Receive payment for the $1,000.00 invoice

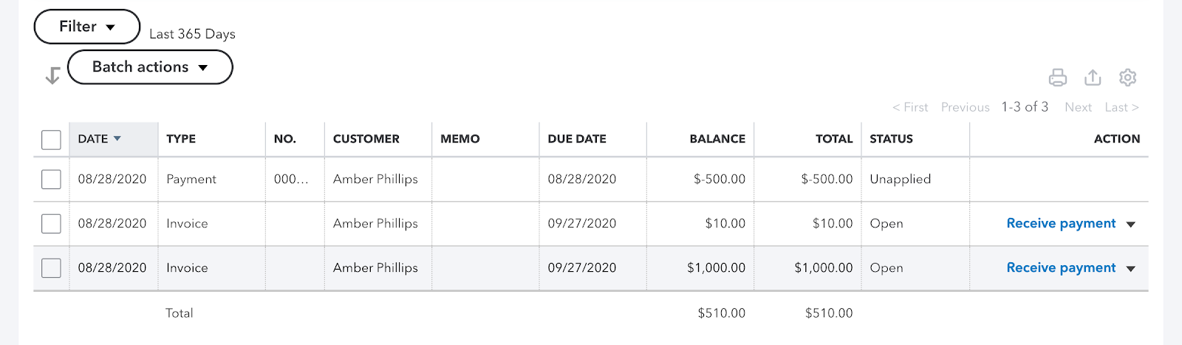click(x=1061, y=268)
